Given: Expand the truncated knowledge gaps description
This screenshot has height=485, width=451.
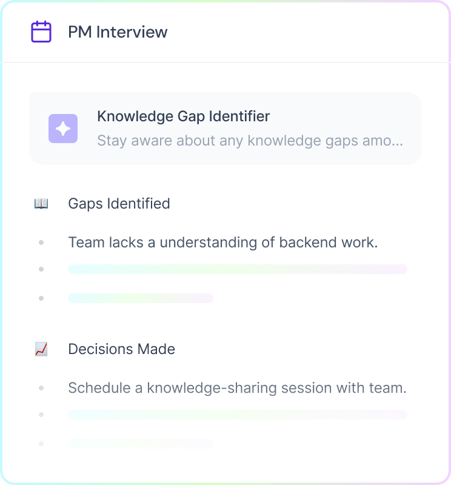Looking at the screenshot, I should click(250, 140).
